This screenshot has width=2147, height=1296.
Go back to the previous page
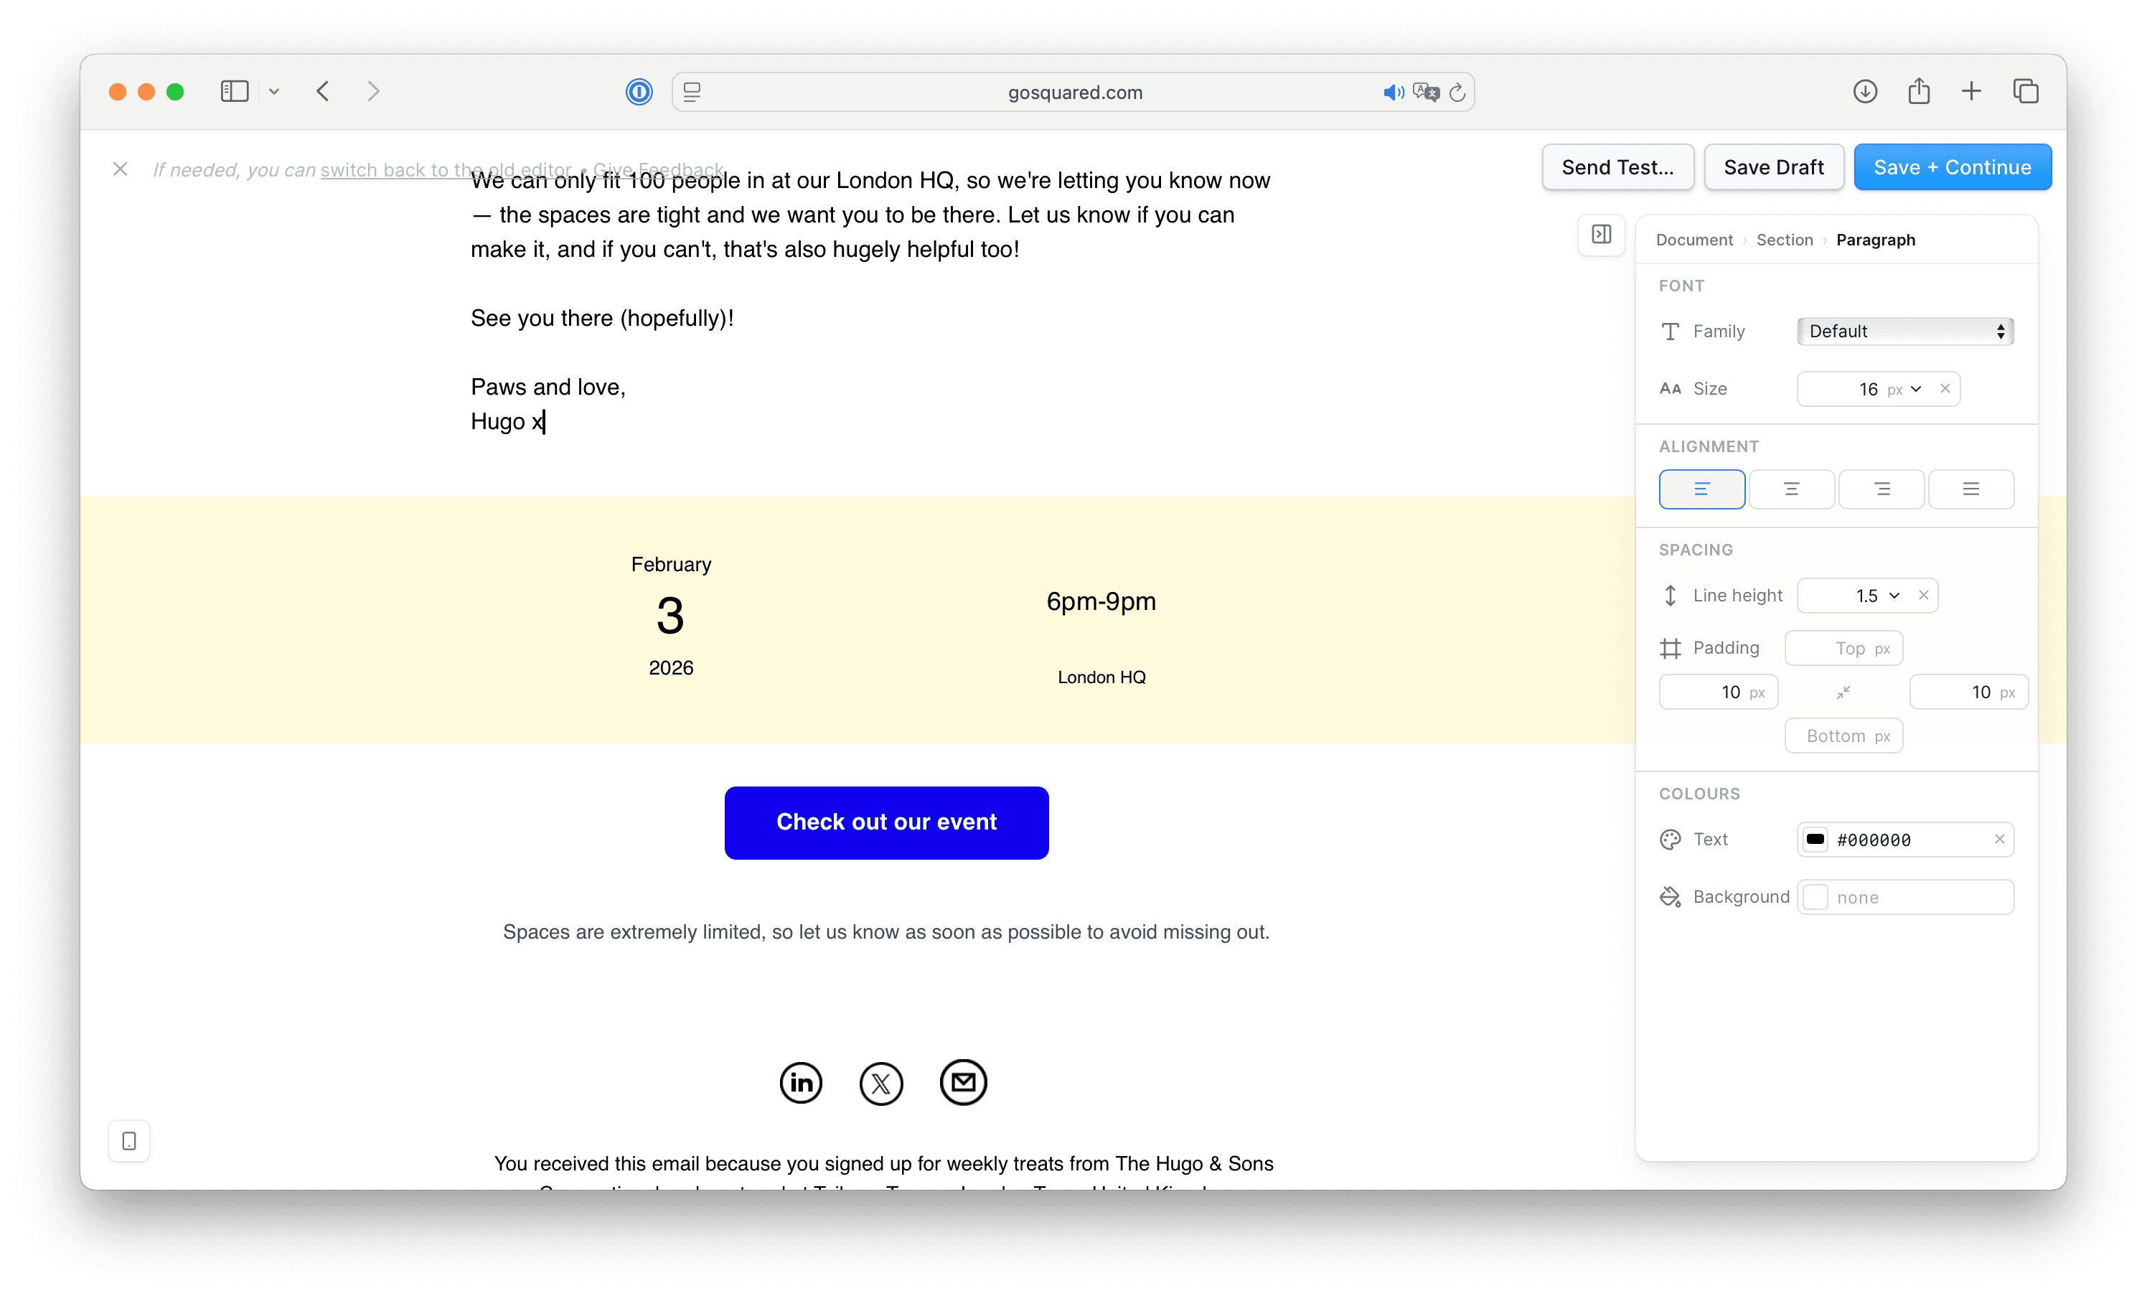click(x=323, y=92)
